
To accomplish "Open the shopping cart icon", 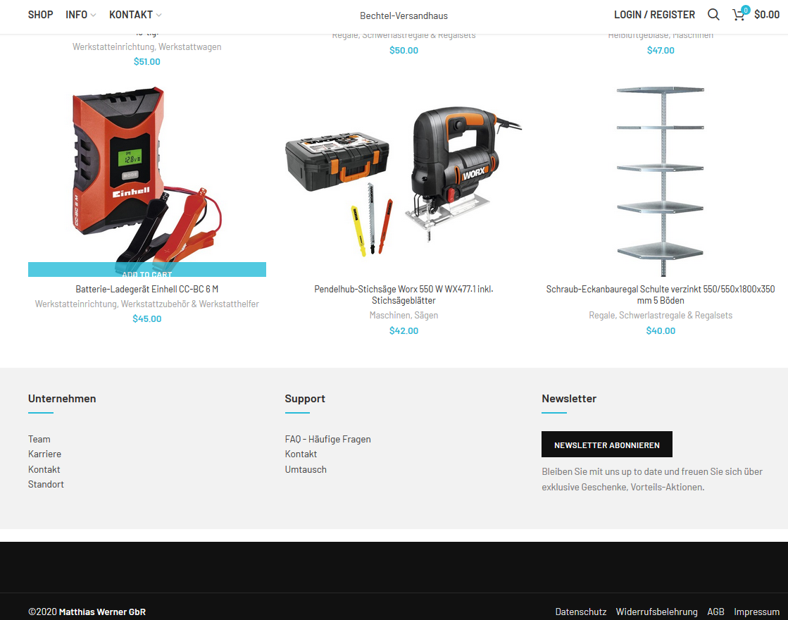I will pos(738,15).
